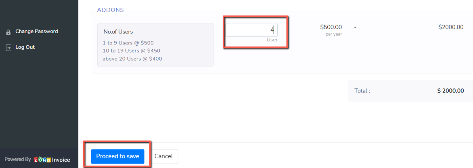Click the '1 to 9 Users @ $500' line
Viewport: 473px width, 168px height.
coord(128,43)
